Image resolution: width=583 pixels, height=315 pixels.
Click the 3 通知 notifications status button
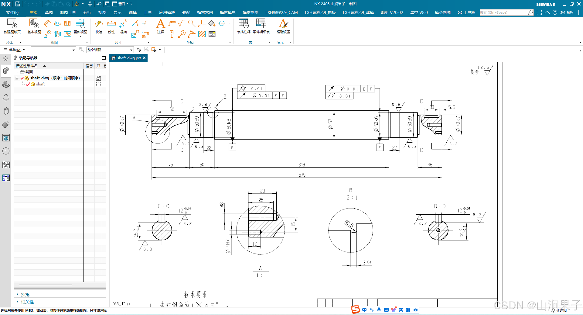[x=559, y=310]
